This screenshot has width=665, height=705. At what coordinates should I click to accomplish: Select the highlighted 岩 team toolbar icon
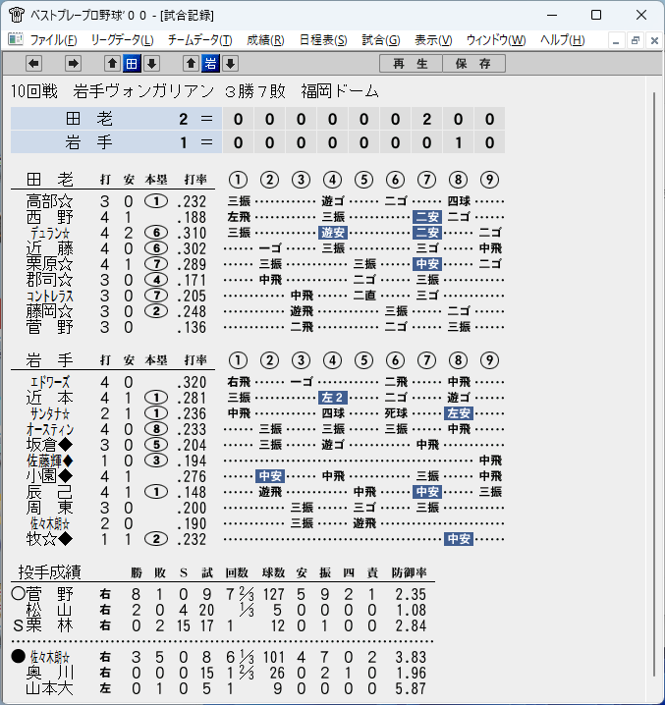(210, 64)
